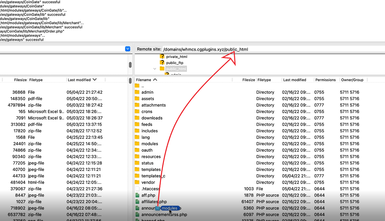Select the announcementsrss.php file icon
Image resolution: width=385 pixels, height=221 pixels.
coord(137,214)
